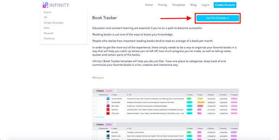Open Templates in the top navigation

point(179,5)
